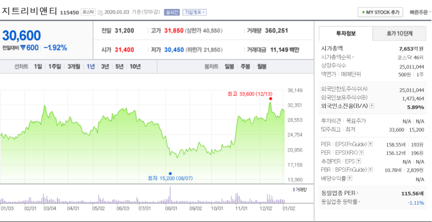
Task: Click help icon next to 추정PER EPS
Action: tap(359, 161)
